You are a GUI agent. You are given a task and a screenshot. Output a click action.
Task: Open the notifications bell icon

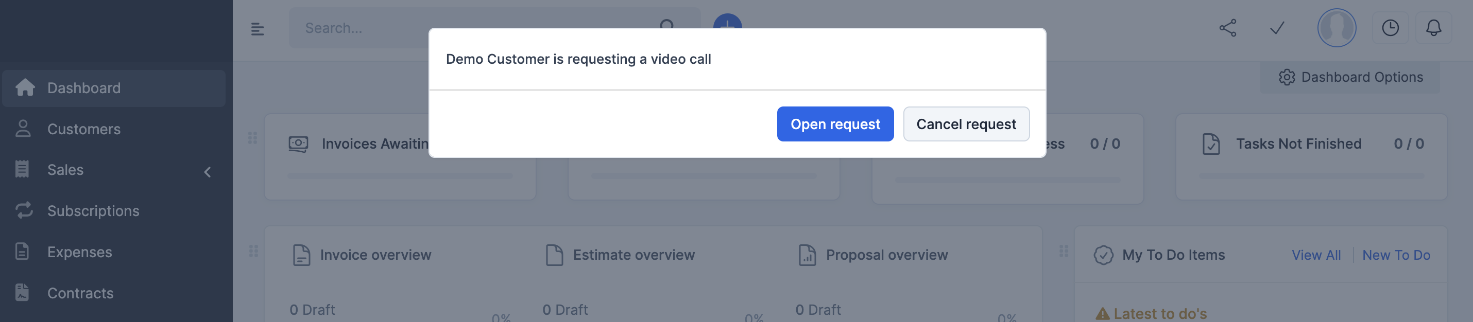1433,27
